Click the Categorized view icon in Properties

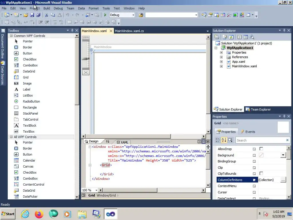217,140
